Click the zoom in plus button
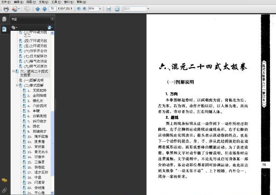This screenshot has height=195, width=276. tap(85, 8)
